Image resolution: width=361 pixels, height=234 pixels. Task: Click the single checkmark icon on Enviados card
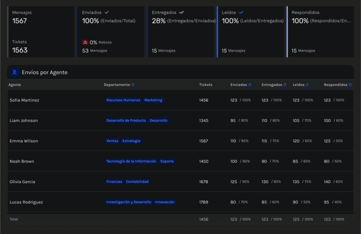[x=107, y=12]
